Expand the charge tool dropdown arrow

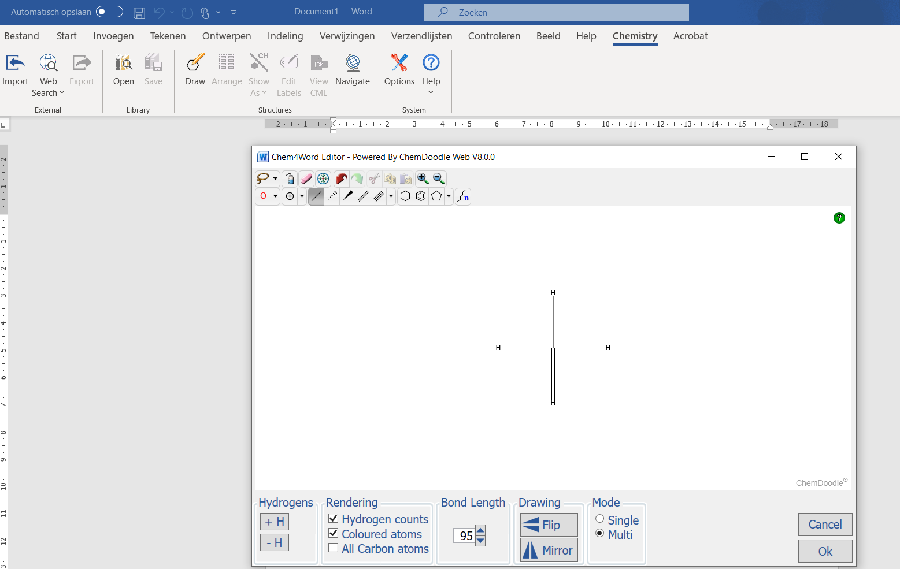tap(302, 196)
